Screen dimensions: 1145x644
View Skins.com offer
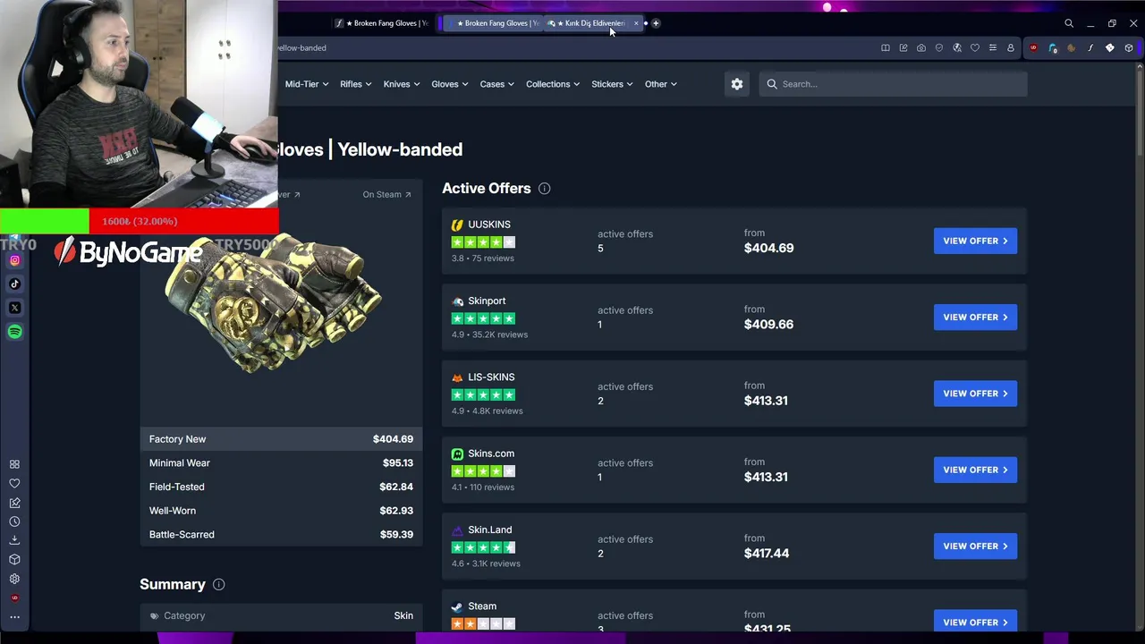click(975, 470)
